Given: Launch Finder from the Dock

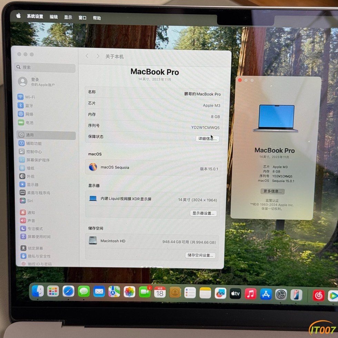Looking at the screenshot, I should point(38,291).
